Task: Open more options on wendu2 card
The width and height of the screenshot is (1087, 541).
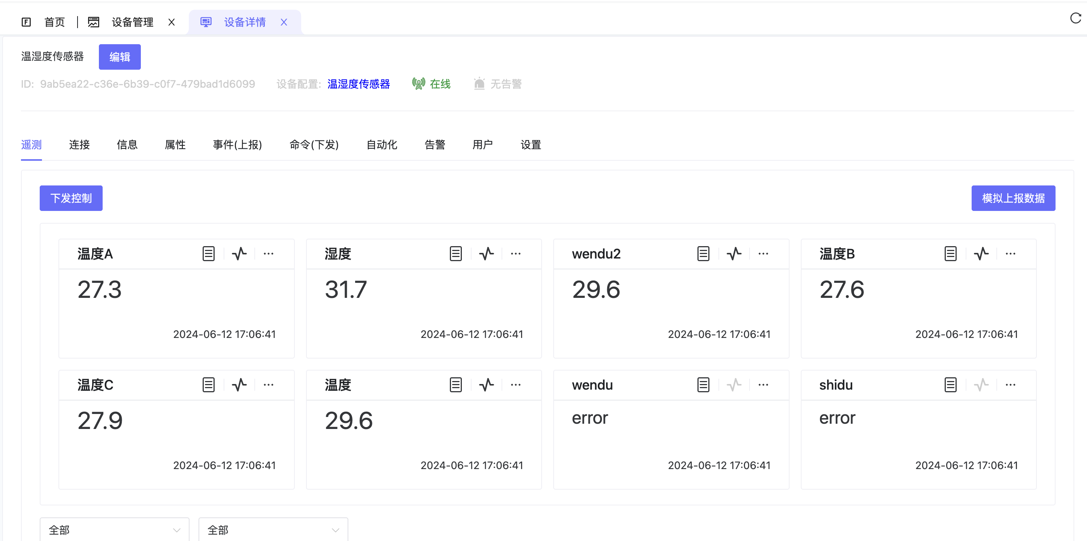Action: click(x=763, y=254)
